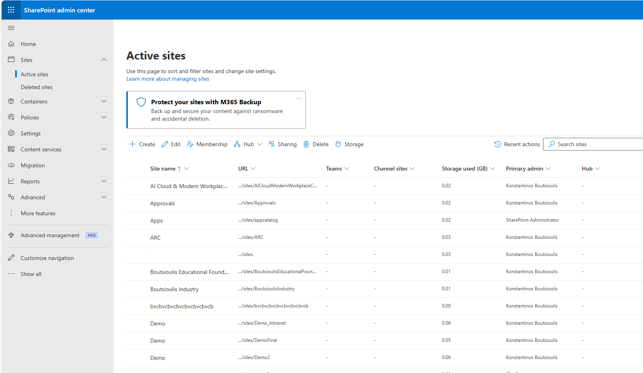
Task: Click the Create plus icon
Action: [x=133, y=144]
